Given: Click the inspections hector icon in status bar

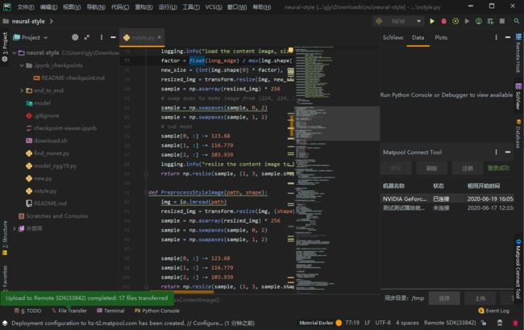Looking at the screenshot, I should pos(500,323).
